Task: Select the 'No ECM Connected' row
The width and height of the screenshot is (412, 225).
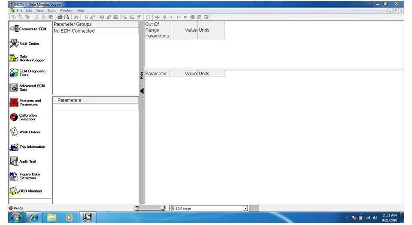Action: (x=95, y=31)
